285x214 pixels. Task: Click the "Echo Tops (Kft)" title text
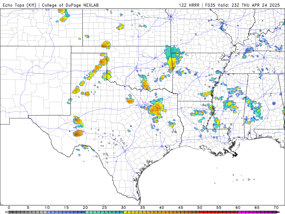click(20, 5)
